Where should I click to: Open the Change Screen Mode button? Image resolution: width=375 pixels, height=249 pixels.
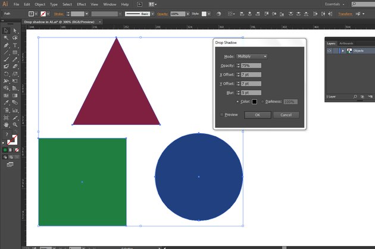[10, 165]
